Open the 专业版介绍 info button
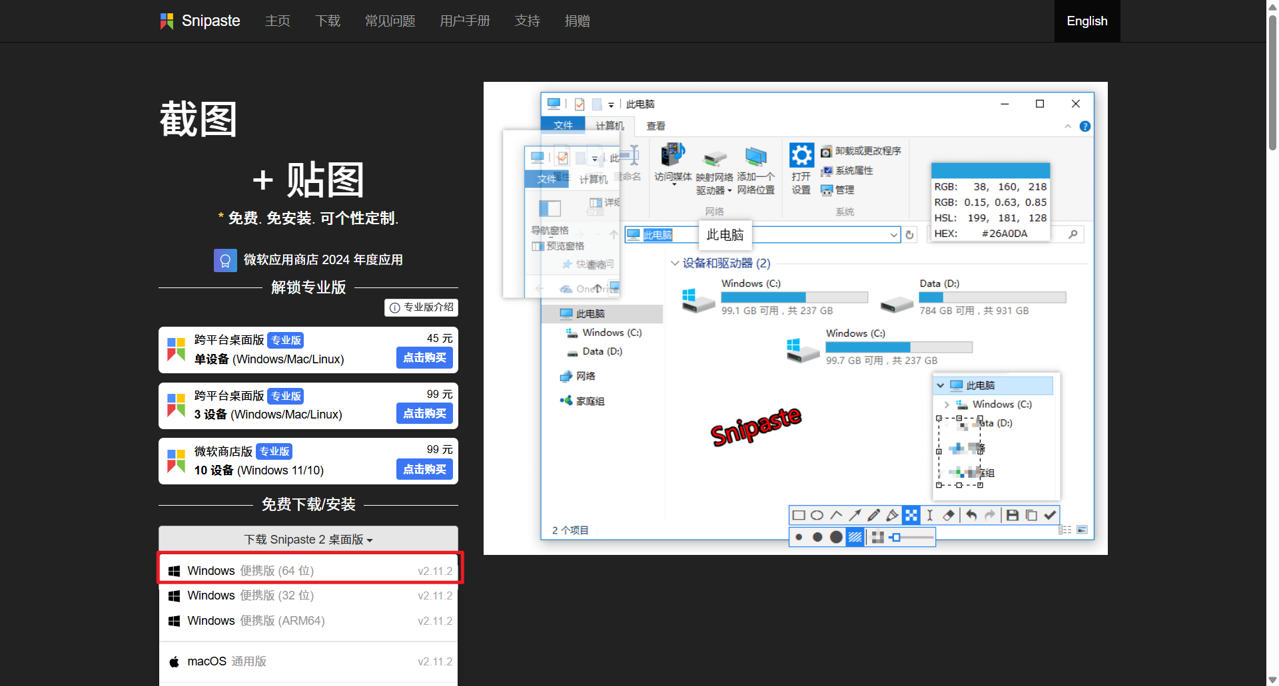 [x=422, y=307]
